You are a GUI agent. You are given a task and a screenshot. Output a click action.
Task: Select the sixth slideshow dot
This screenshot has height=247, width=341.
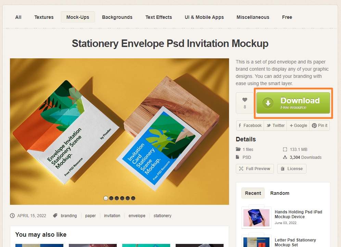click(x=133, y=198)
